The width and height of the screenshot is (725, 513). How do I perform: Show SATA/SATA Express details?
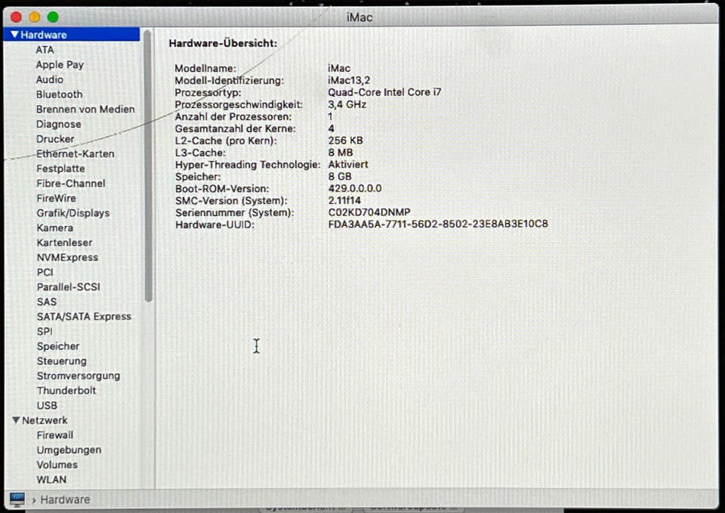[84, 317]
